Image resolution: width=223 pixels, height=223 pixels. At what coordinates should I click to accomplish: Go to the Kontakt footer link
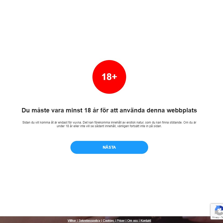pyautogui.click(x=146, y=221)
